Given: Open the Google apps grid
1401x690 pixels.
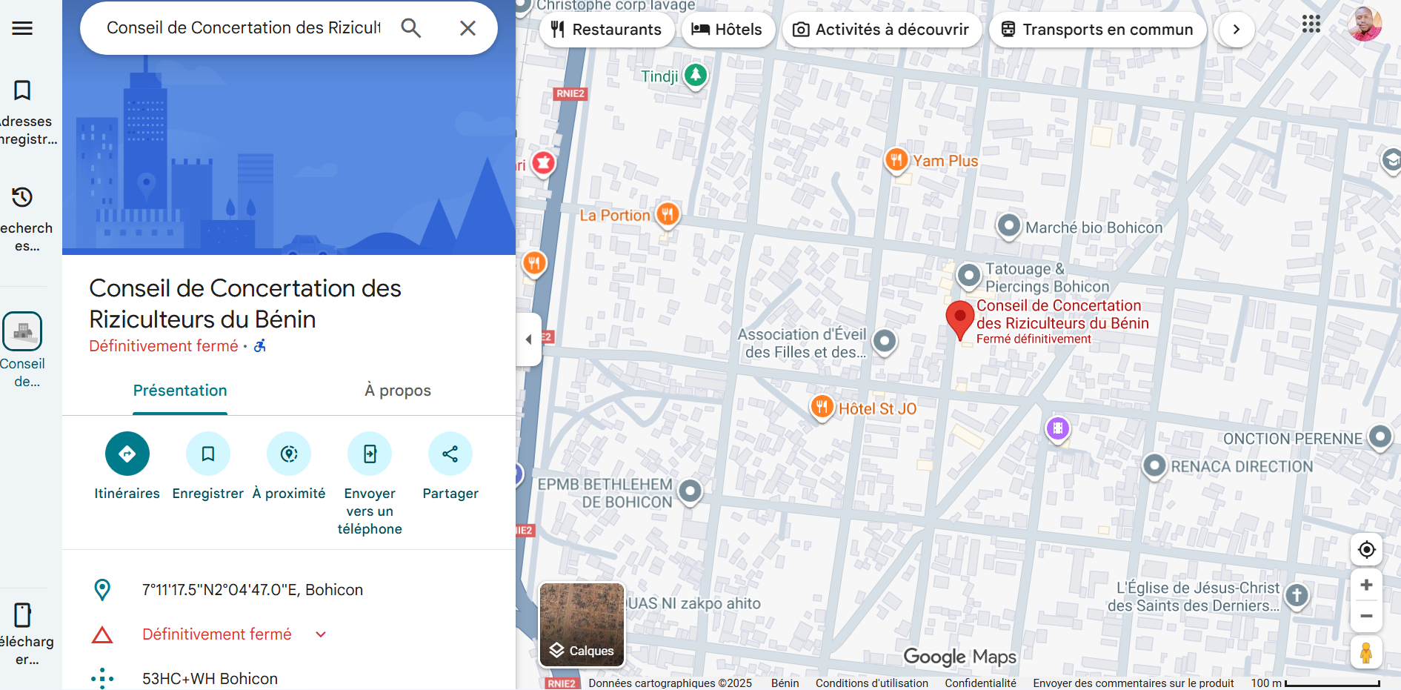Looking at the screenshot, I should click(x=1311, y=24).
